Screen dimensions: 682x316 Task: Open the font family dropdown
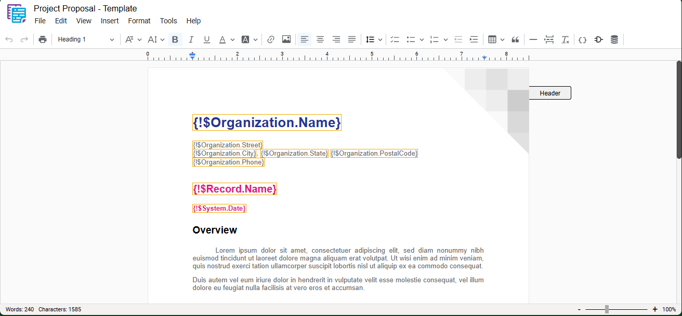coord(133,39)
